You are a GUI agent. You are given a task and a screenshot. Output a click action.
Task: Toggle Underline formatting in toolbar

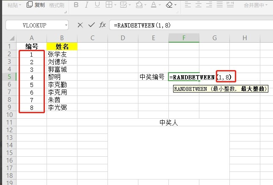click(97, 5)
